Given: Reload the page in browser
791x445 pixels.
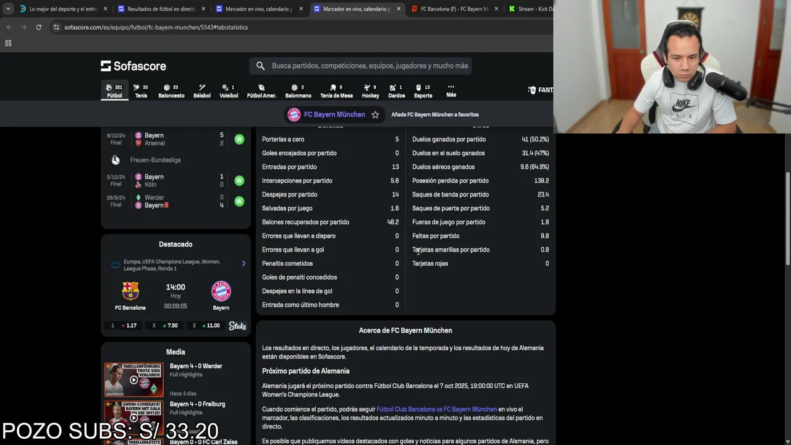Looking at the screenshot, I should click(x=38, y=27).
